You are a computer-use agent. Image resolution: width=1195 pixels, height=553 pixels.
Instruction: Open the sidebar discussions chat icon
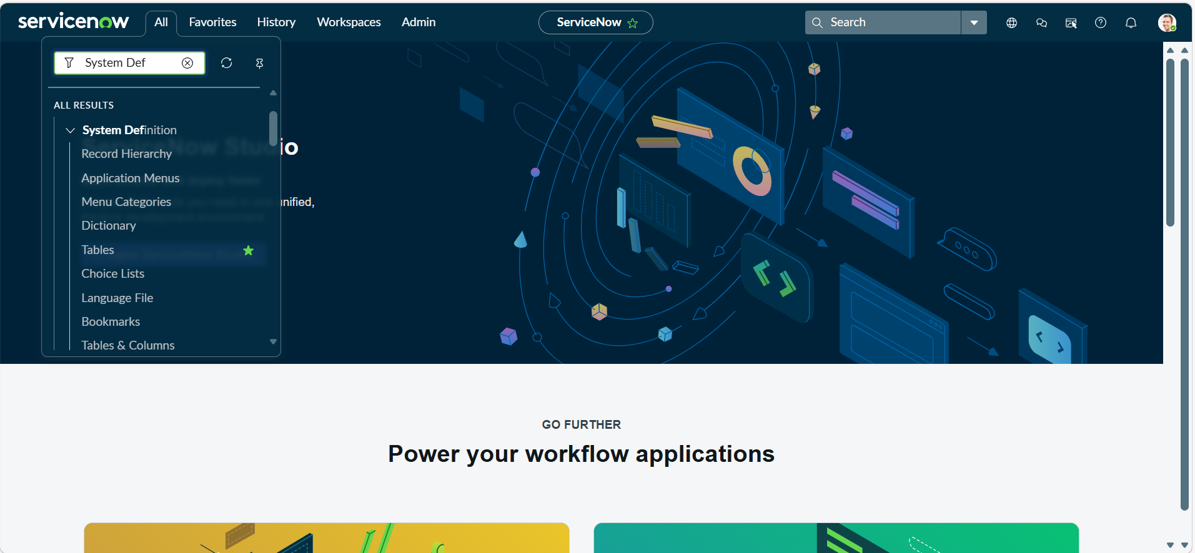click(1041, 23)
